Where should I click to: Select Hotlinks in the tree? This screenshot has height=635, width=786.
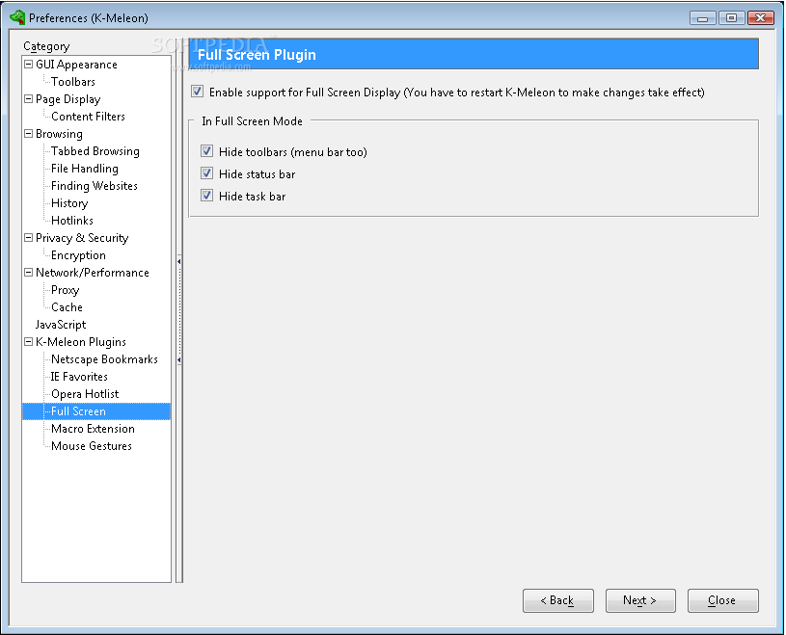click(x=72, y=221)
